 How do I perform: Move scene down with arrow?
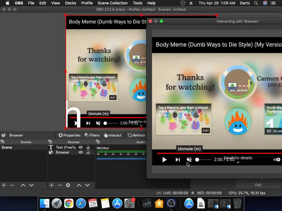(31, 185)
